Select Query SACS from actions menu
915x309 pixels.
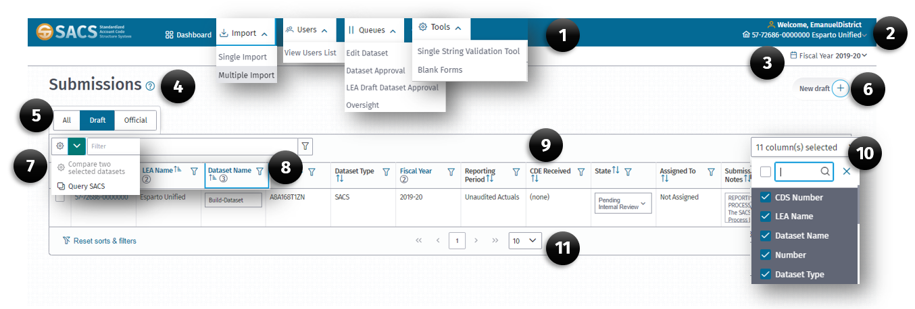[x=81, y=186]
